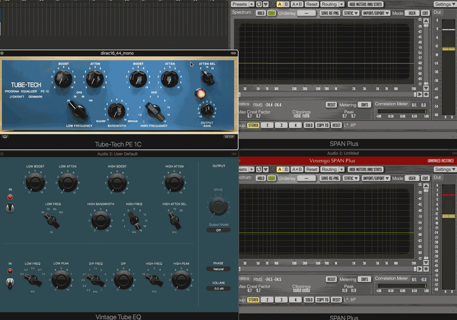Click LOW BOOST knob on Vintage Tube EQ
457x320 pixels.
[x=35, y=182]
